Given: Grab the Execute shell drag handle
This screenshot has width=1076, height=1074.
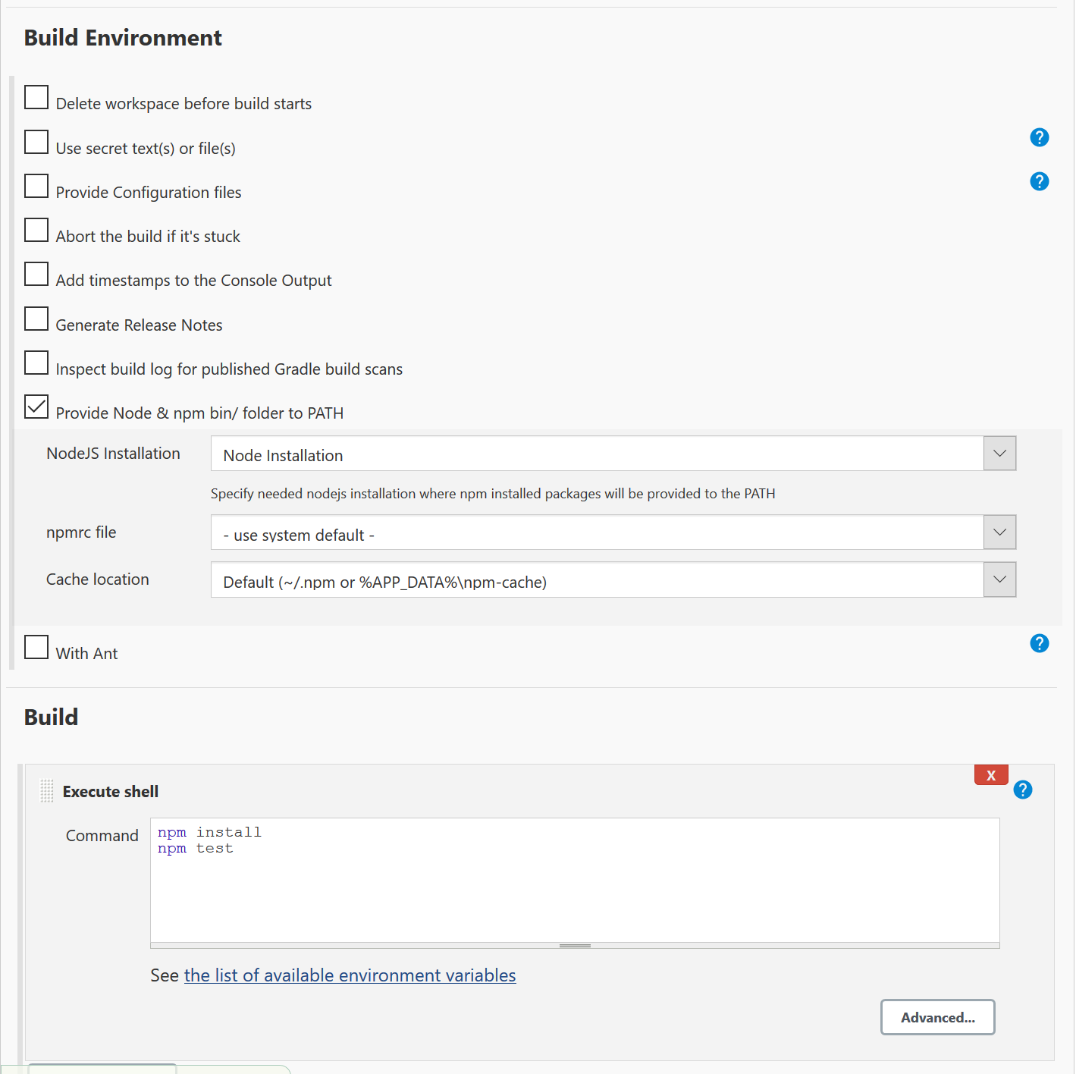Looking at the screenshot, I should click(x=47, y=791).
